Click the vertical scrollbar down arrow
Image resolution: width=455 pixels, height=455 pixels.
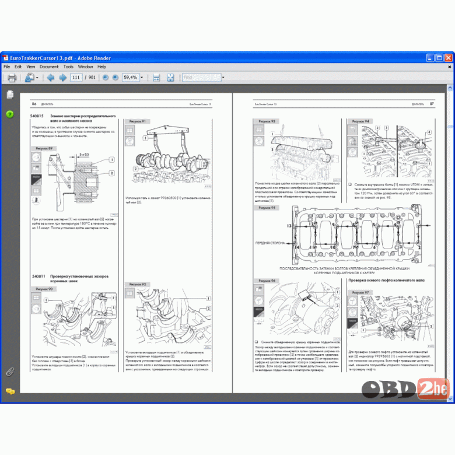pyautogui.click(x=450, y=399)
